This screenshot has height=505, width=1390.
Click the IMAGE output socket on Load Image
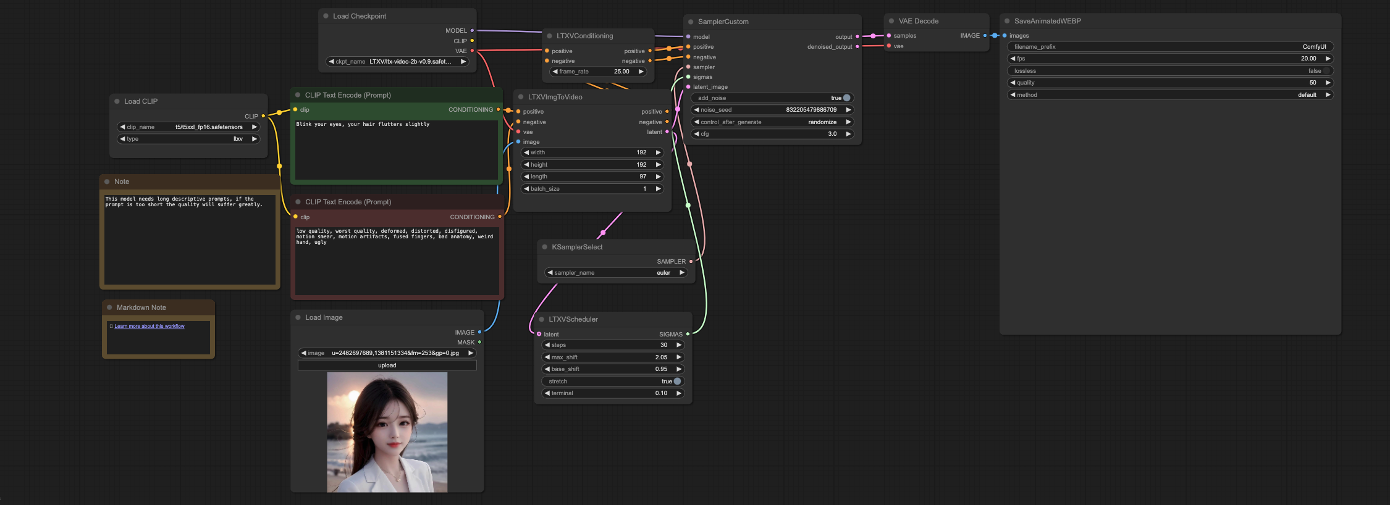pyautogui.click(x=479, y=332)
